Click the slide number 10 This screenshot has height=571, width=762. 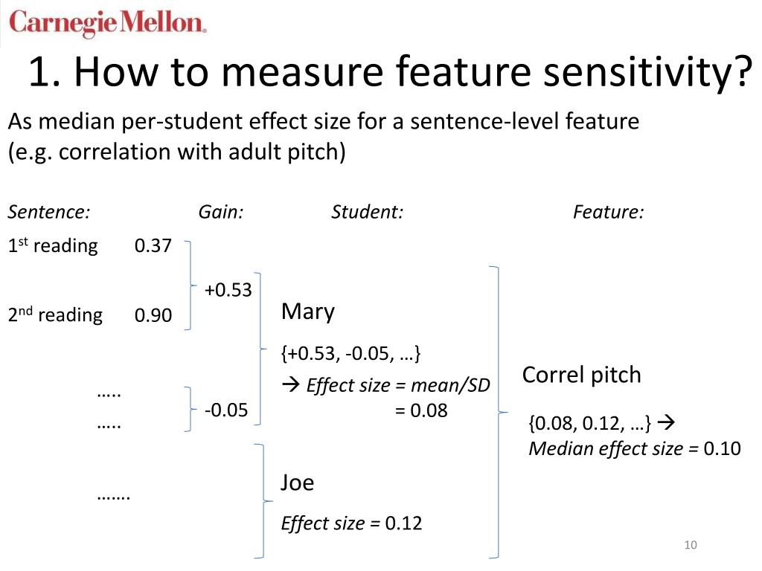[x=691, y=545]
